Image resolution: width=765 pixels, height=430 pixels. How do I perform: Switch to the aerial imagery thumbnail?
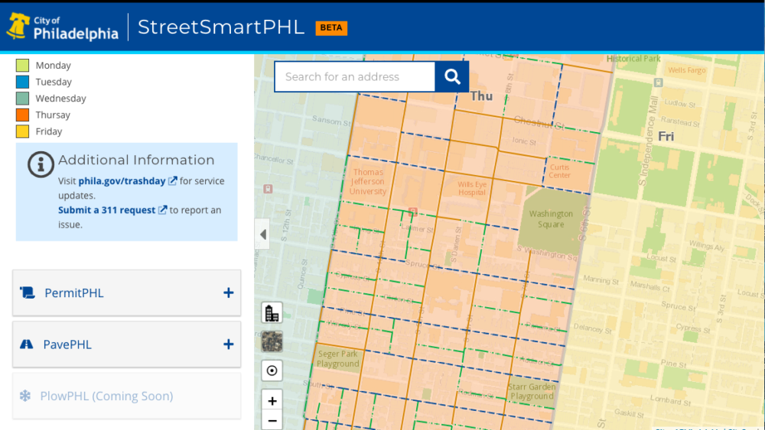click(272, 341)
